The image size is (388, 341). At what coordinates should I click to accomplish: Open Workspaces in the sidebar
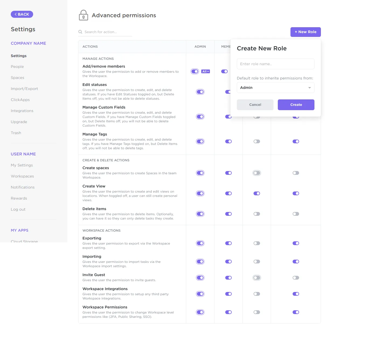(22, 176)
